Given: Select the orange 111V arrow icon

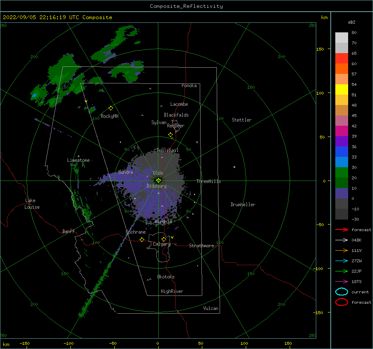Looking at the screenshot, I should click(342, 250).
